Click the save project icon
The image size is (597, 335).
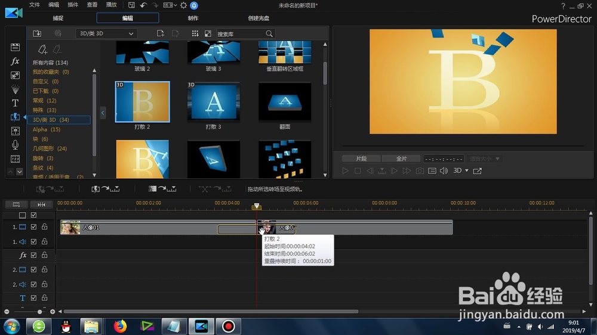[131, 5]
